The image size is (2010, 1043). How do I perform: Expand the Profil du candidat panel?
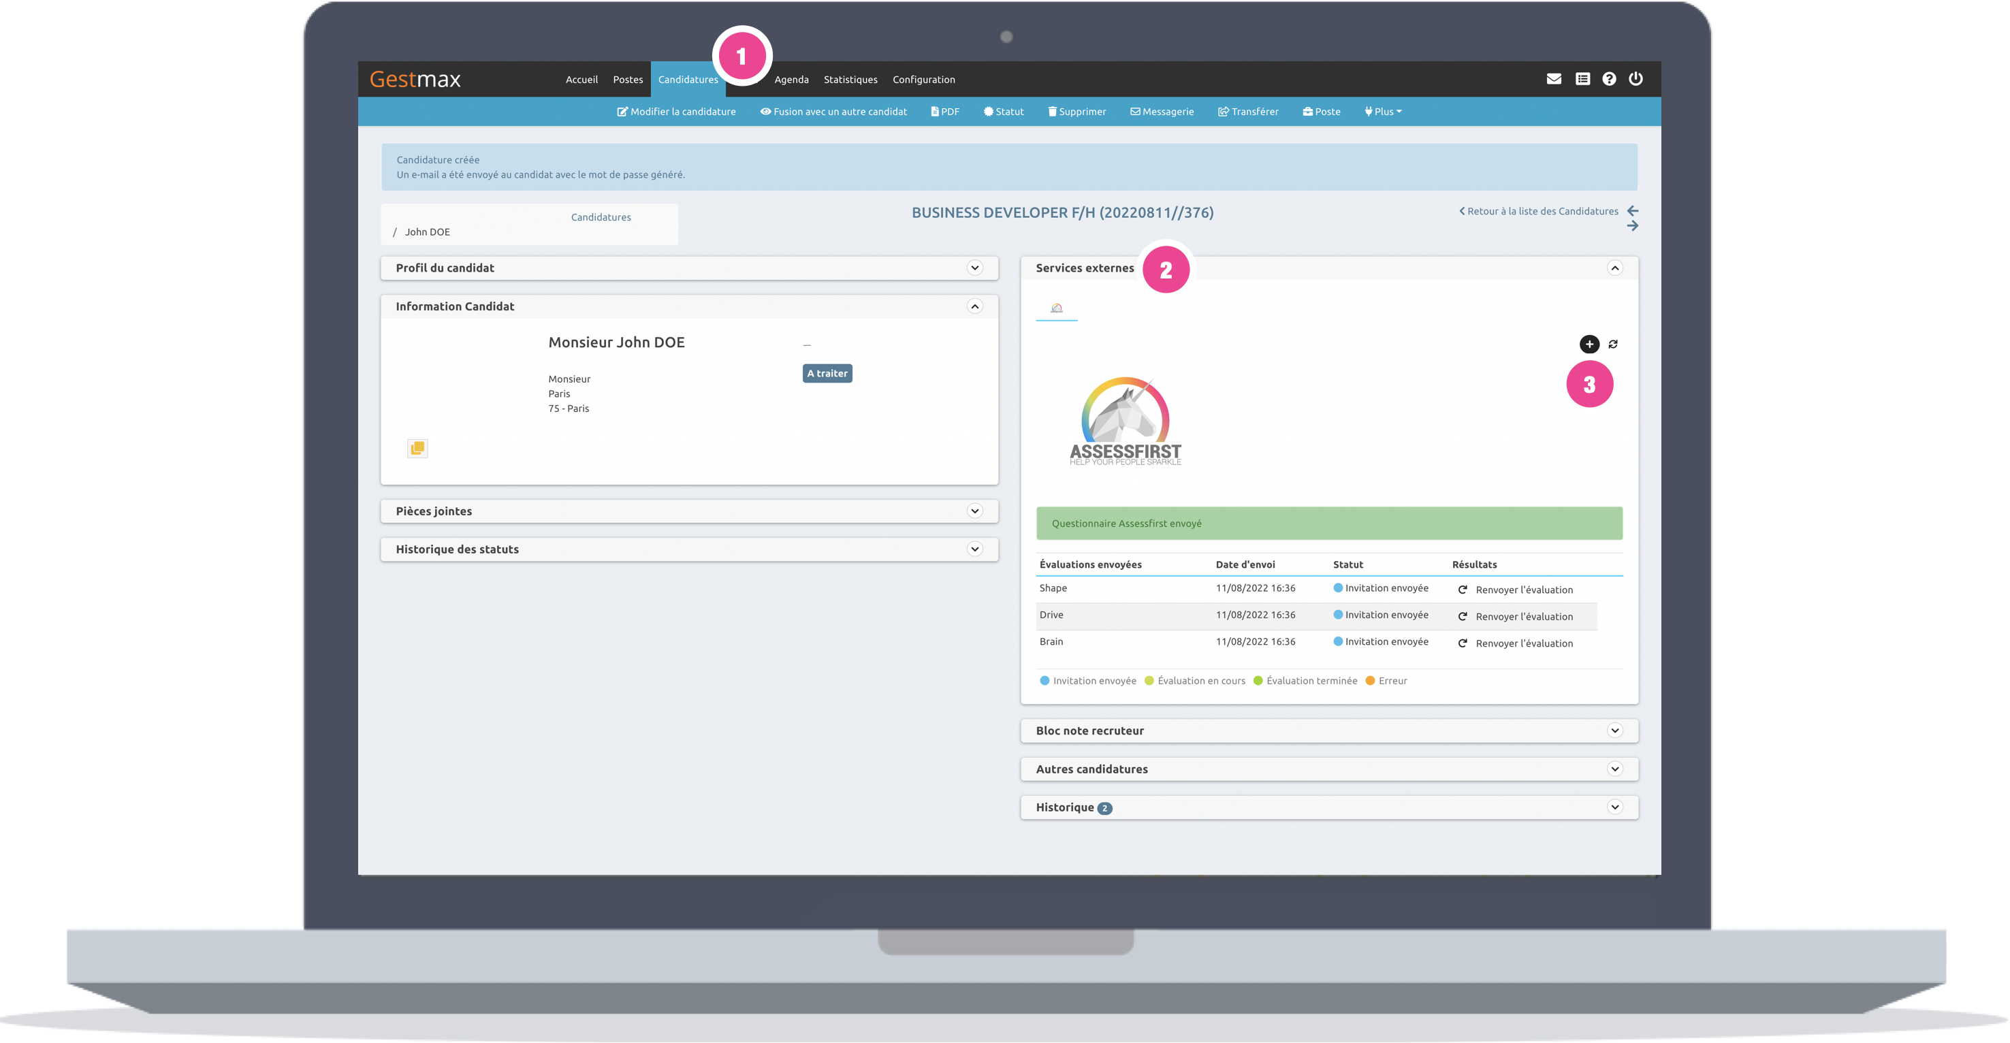(974, 268)
